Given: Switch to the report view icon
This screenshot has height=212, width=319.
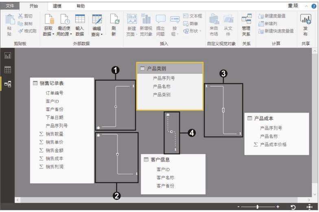Looking at the screenshot, I should coord(8,55).
